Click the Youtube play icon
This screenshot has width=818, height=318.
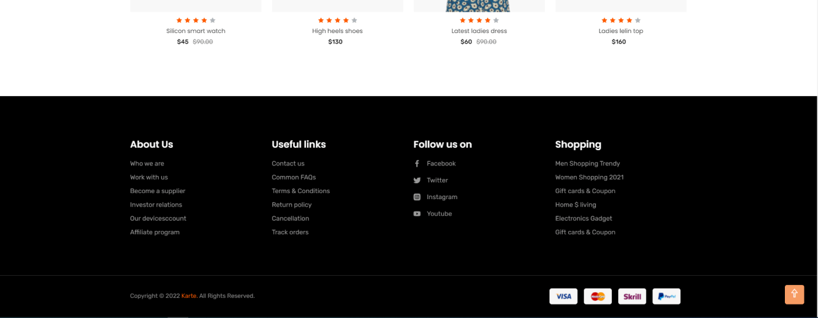pyautogui.click(x=417, y=214)
